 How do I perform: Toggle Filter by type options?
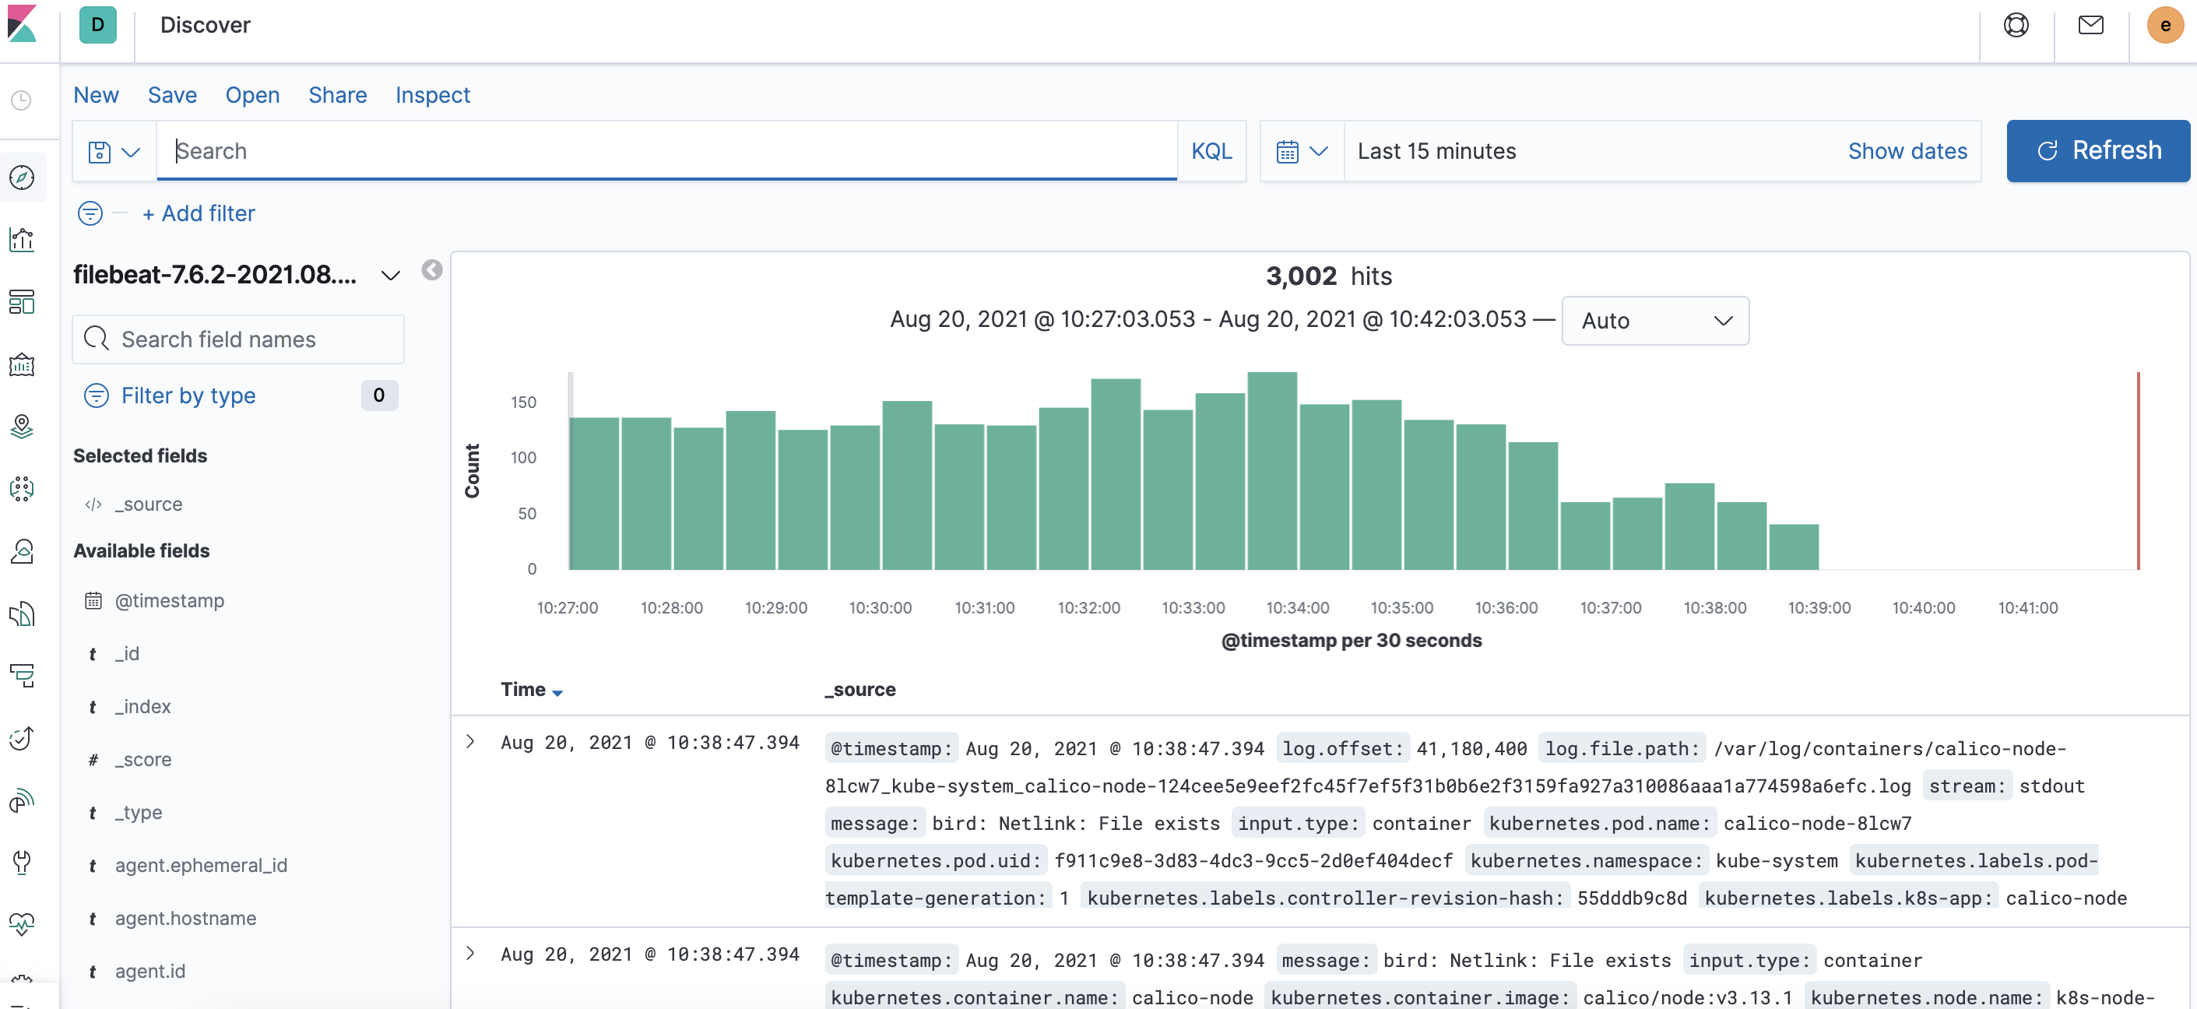188,395
